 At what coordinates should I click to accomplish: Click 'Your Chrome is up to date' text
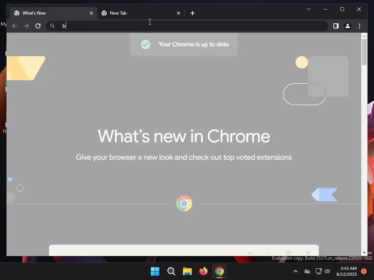click(x=194, y=44)
